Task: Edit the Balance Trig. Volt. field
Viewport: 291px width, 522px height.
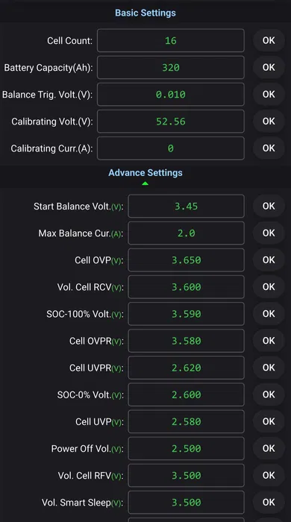Action: coord(170,95)
